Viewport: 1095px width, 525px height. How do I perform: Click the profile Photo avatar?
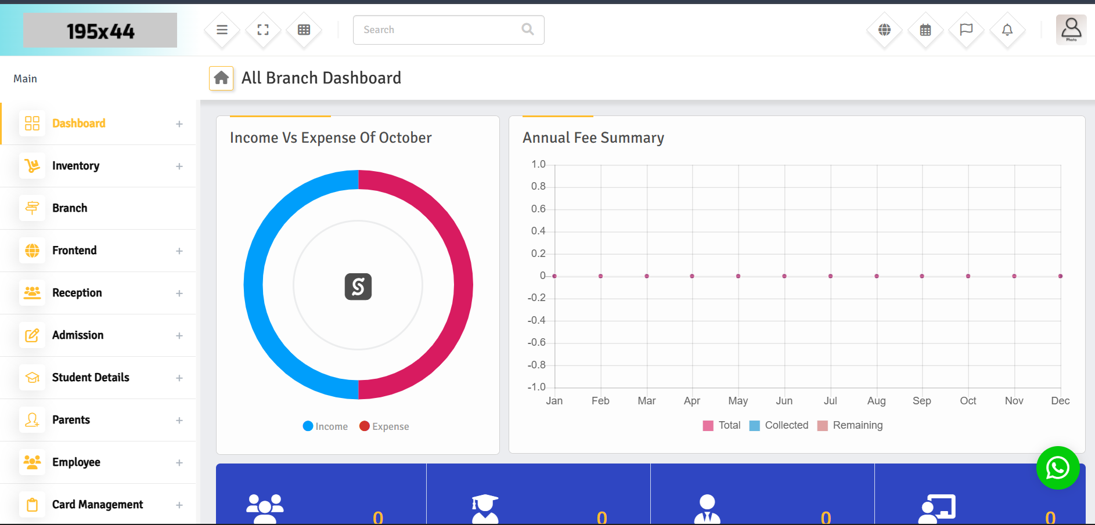pyautogui.click(x=1071, y=30)
